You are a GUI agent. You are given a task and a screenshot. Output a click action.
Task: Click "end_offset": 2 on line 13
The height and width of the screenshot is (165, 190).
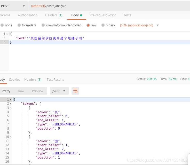tap(51, 149)
